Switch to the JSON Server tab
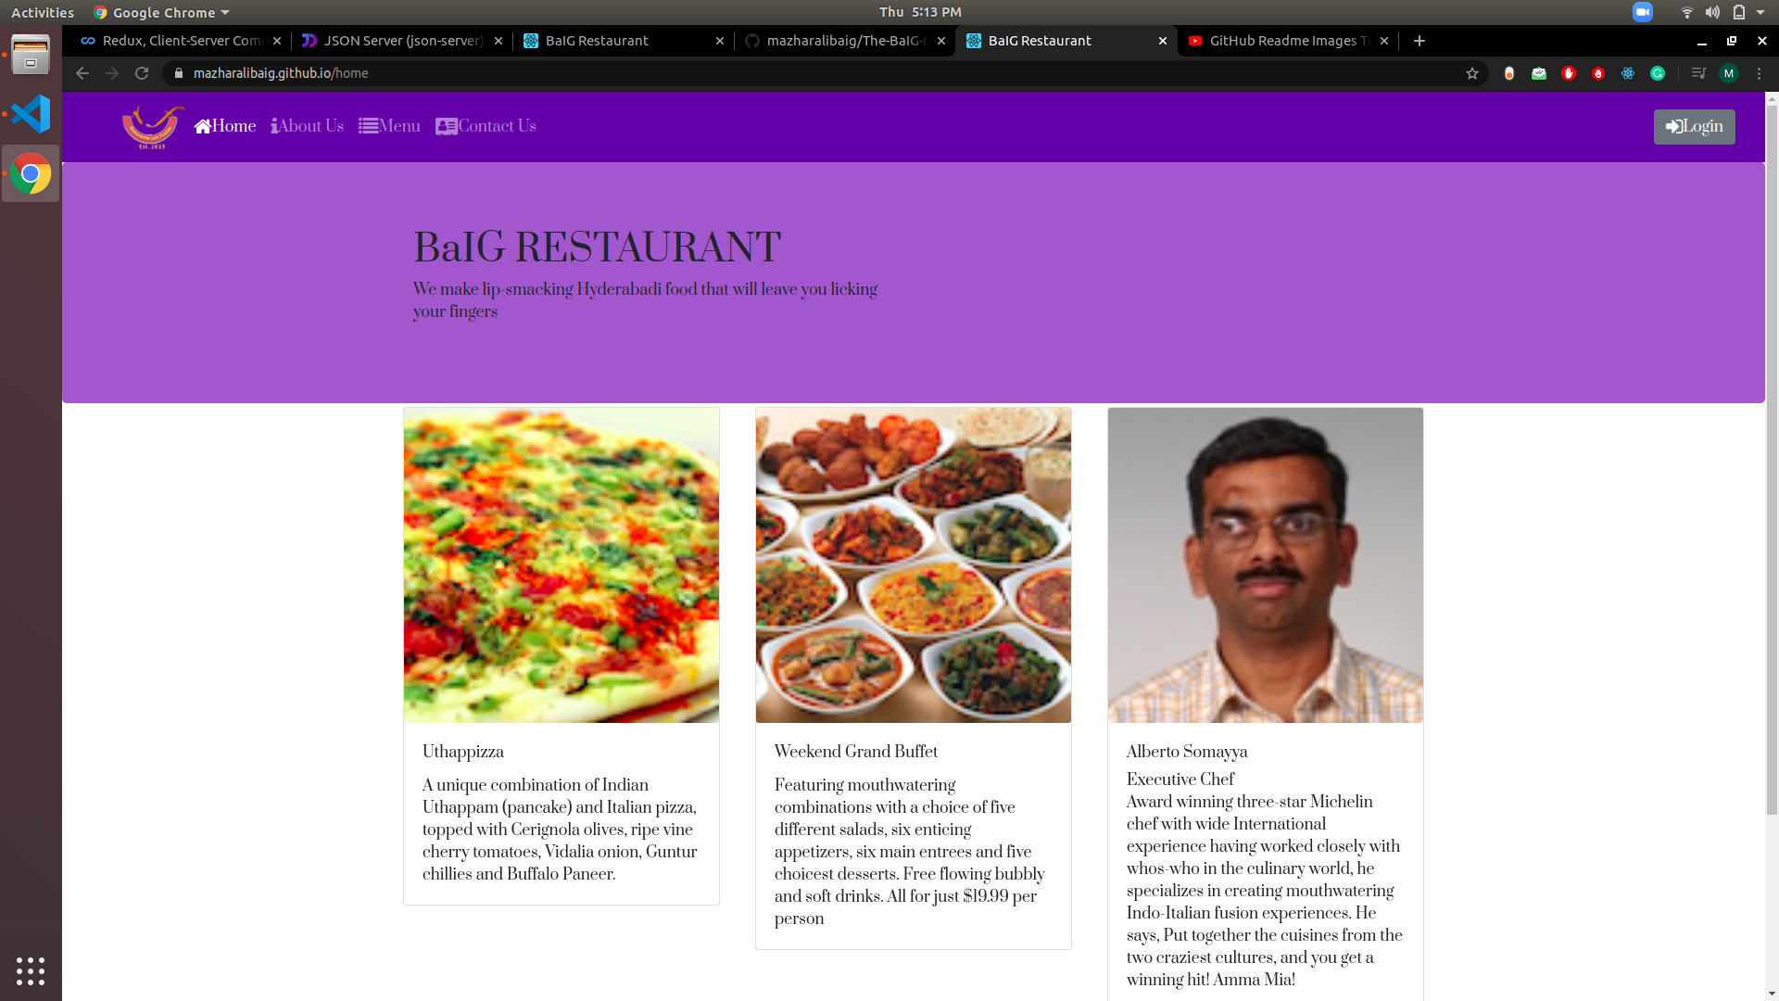 pos(402,41)
